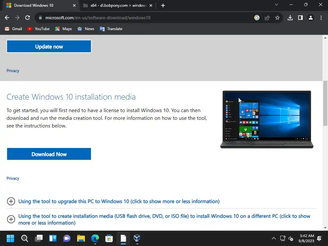Open the Chrome three-dot menu
The width and height of the screenshot is (328, 246).
point(321,18)
